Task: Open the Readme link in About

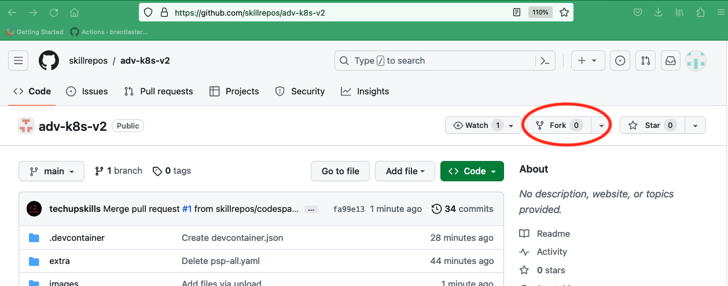Action: coord(545,234)
